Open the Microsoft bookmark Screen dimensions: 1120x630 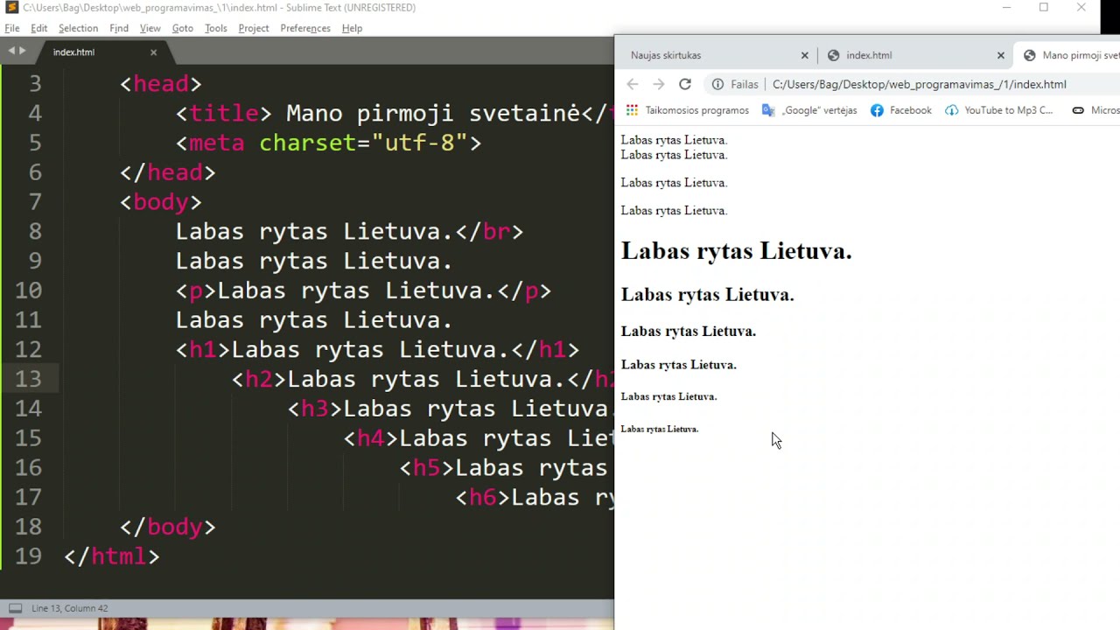[x=1096, y=110]
